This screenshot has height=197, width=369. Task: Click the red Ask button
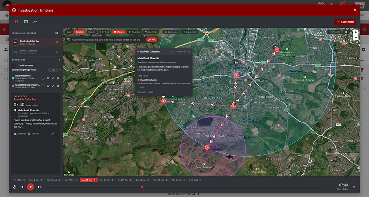(x=152, y=40)
